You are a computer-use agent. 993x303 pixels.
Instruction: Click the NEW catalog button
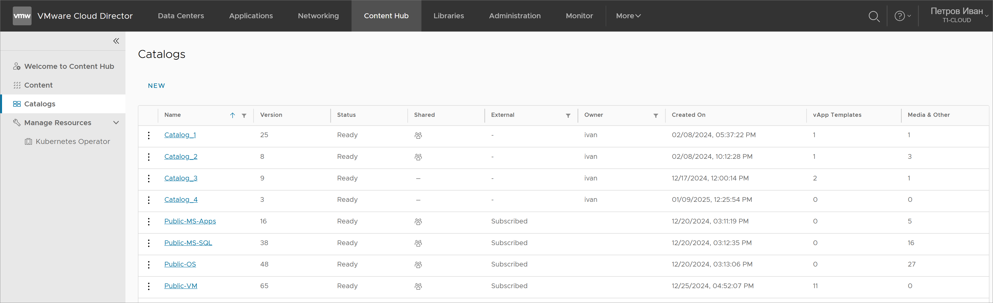coord(157,86)
